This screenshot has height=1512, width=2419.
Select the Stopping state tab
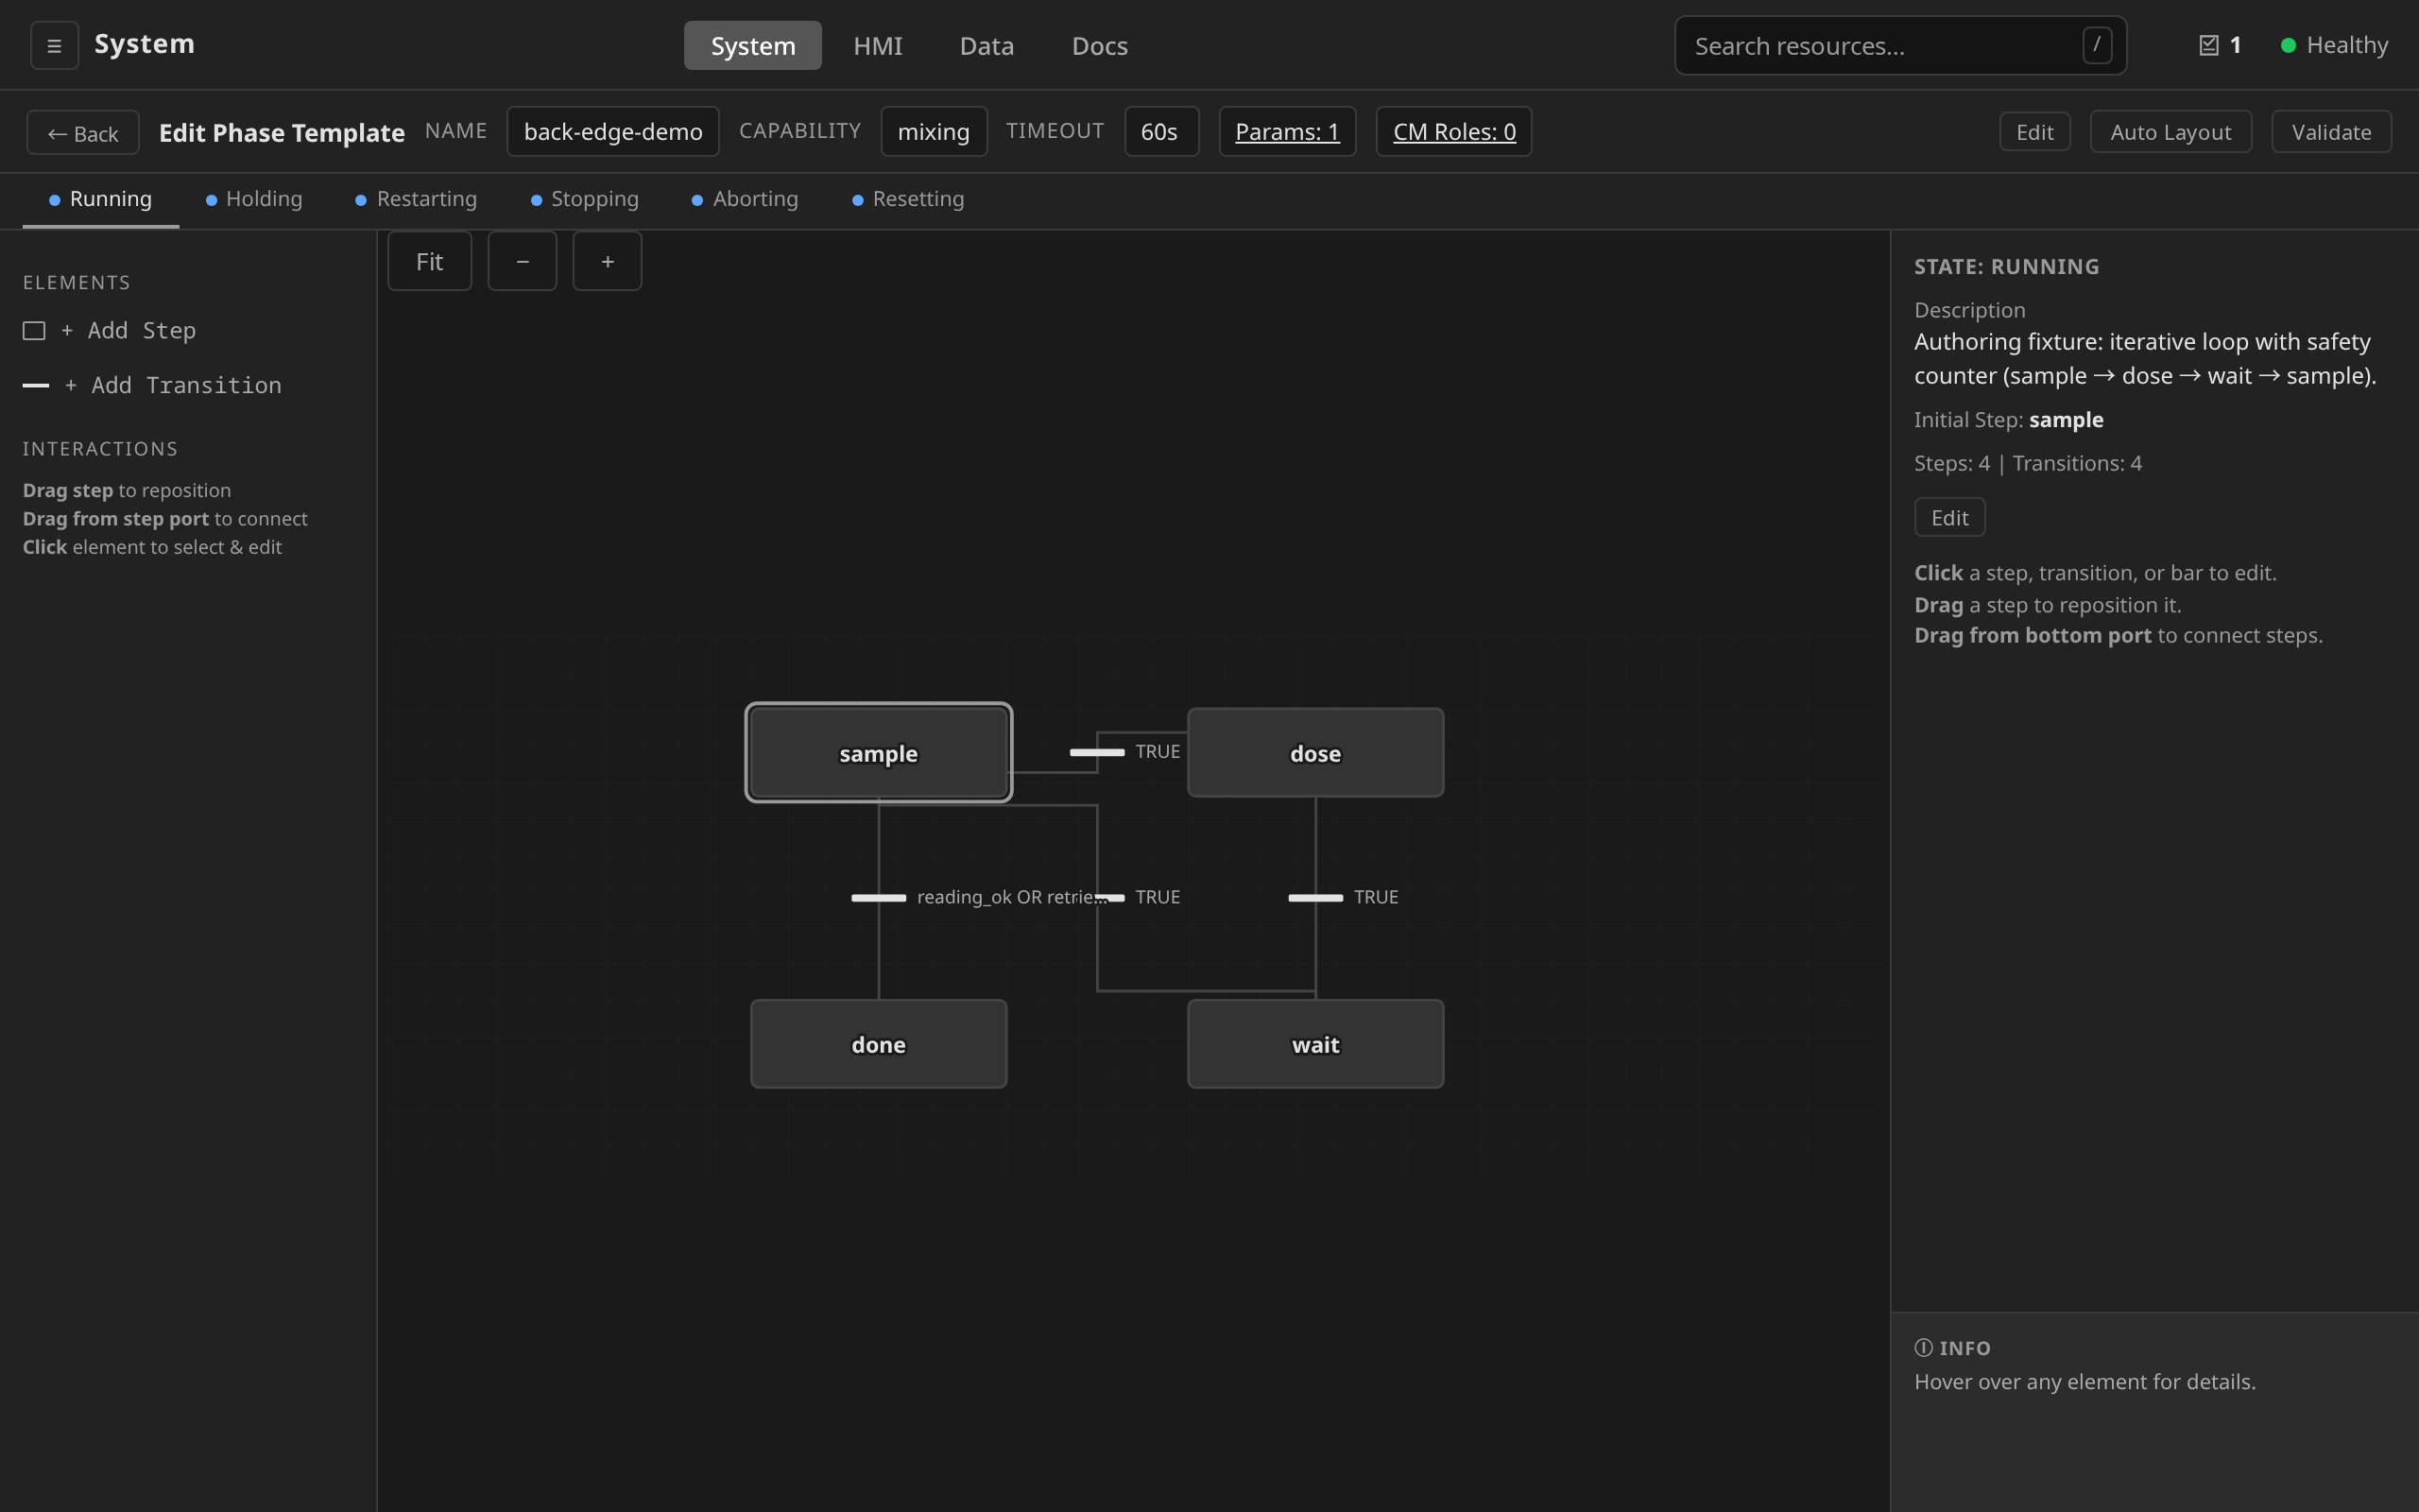point(585,199)
